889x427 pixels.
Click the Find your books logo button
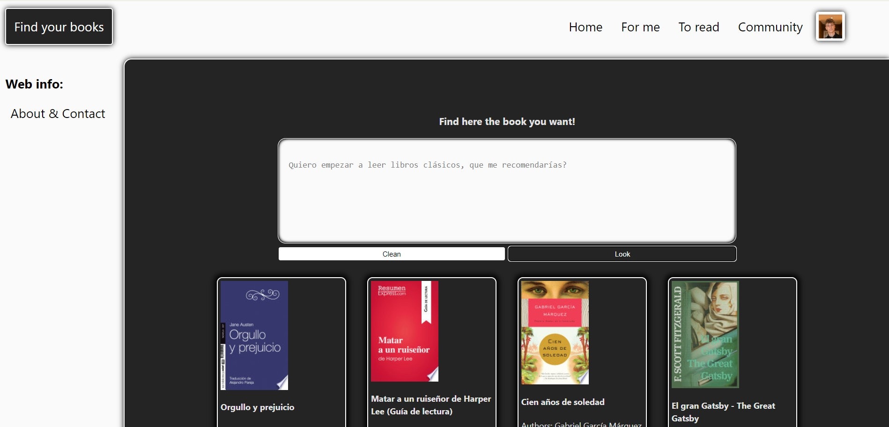(x=59, y=27)
